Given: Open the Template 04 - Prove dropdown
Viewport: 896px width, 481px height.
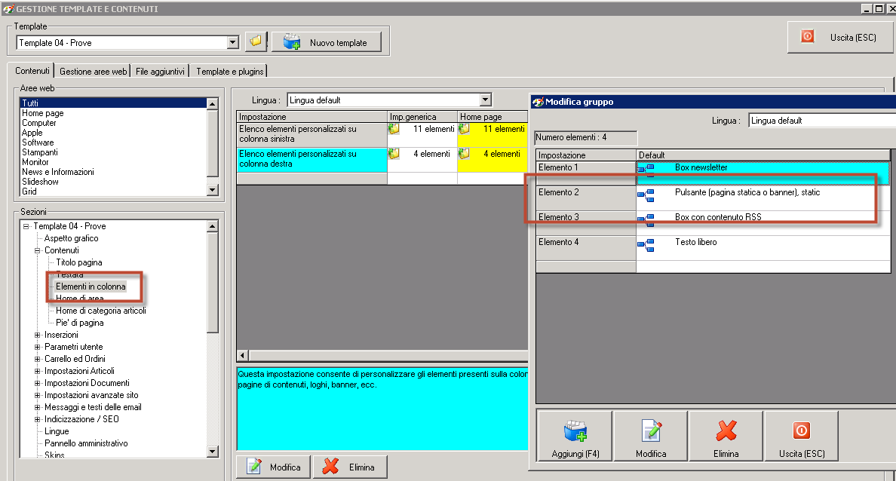Looking at the screenshot, I should pos(232,42).
